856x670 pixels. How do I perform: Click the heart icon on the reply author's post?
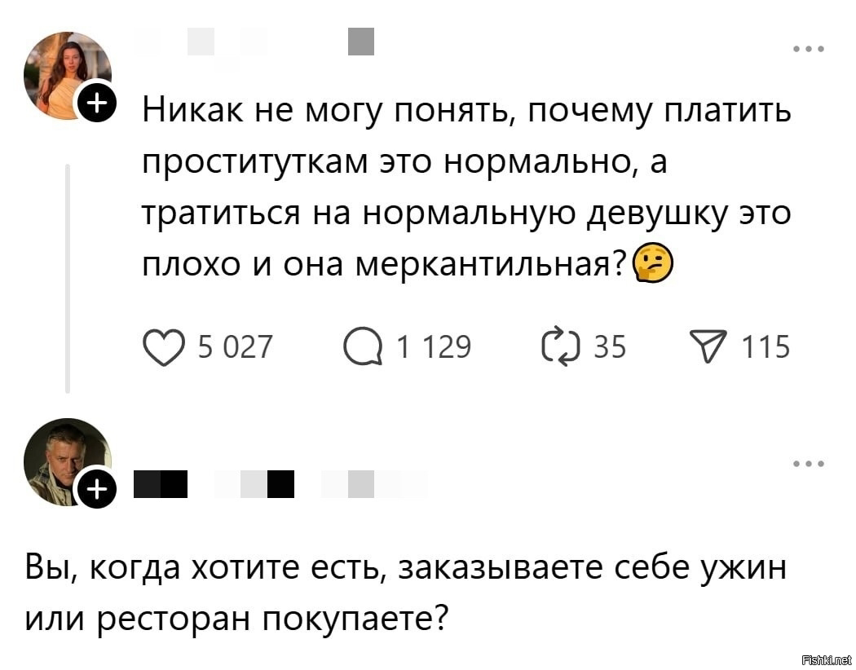pyautogui.click(x=164, y=346)
